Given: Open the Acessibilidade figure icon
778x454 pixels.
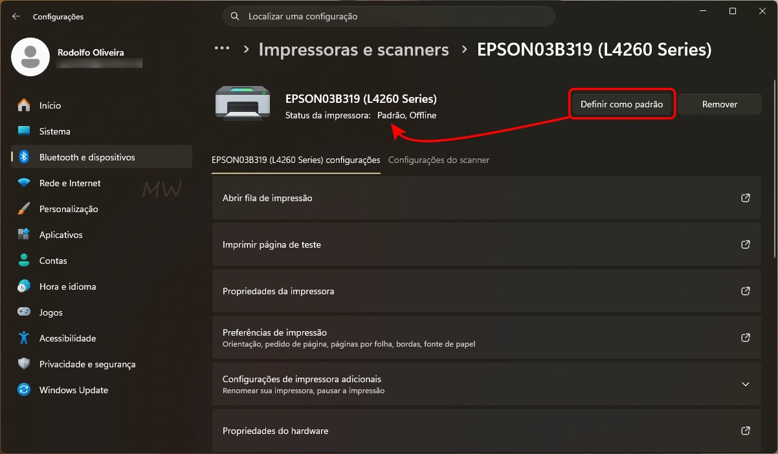Looking at the screenshot, I should 24,338.
